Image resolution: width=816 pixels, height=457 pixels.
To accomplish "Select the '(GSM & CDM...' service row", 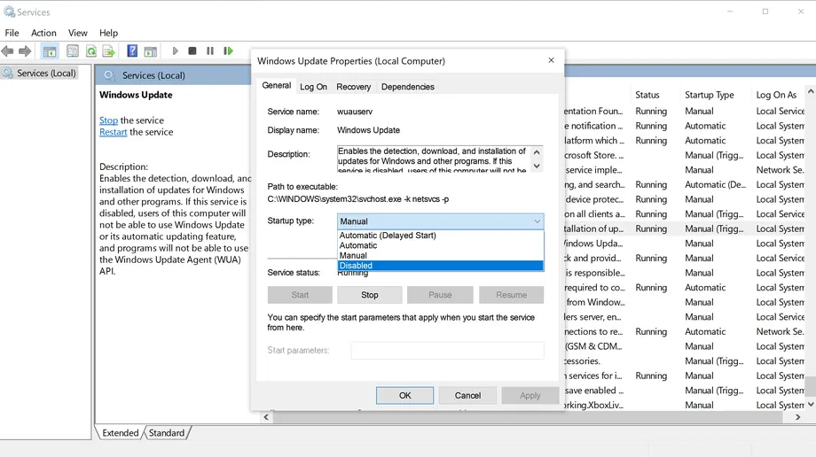I will [x=685, y=346].
